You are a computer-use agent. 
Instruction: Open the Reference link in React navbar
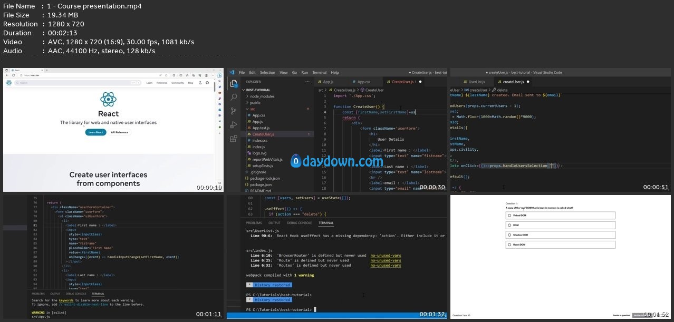pos(162,83)
